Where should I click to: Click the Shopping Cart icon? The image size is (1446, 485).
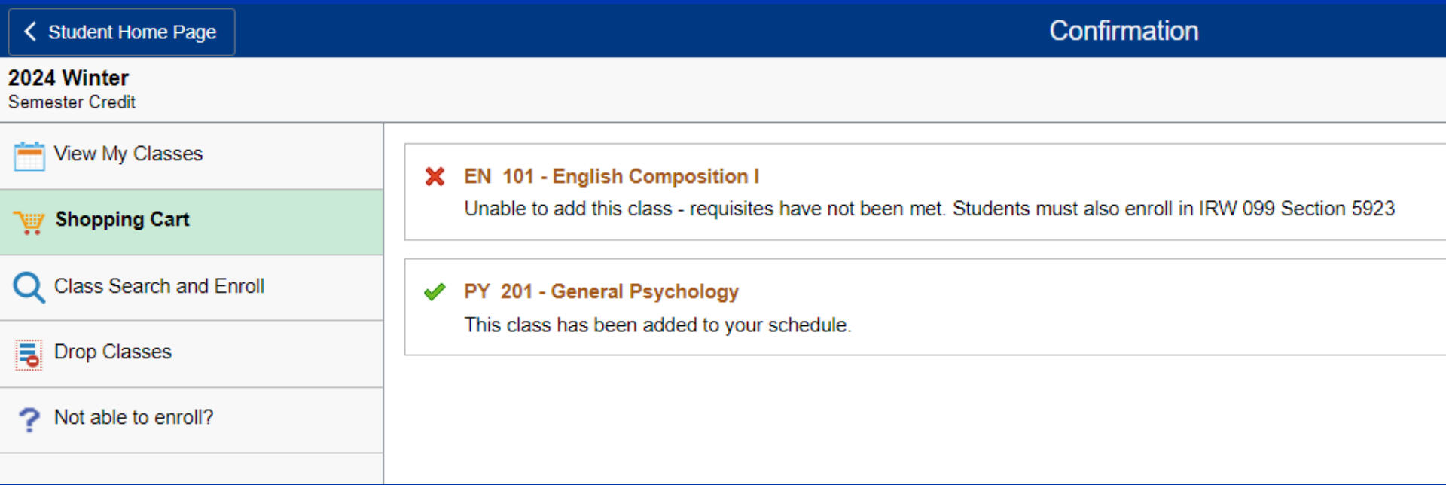coord(29,222)
